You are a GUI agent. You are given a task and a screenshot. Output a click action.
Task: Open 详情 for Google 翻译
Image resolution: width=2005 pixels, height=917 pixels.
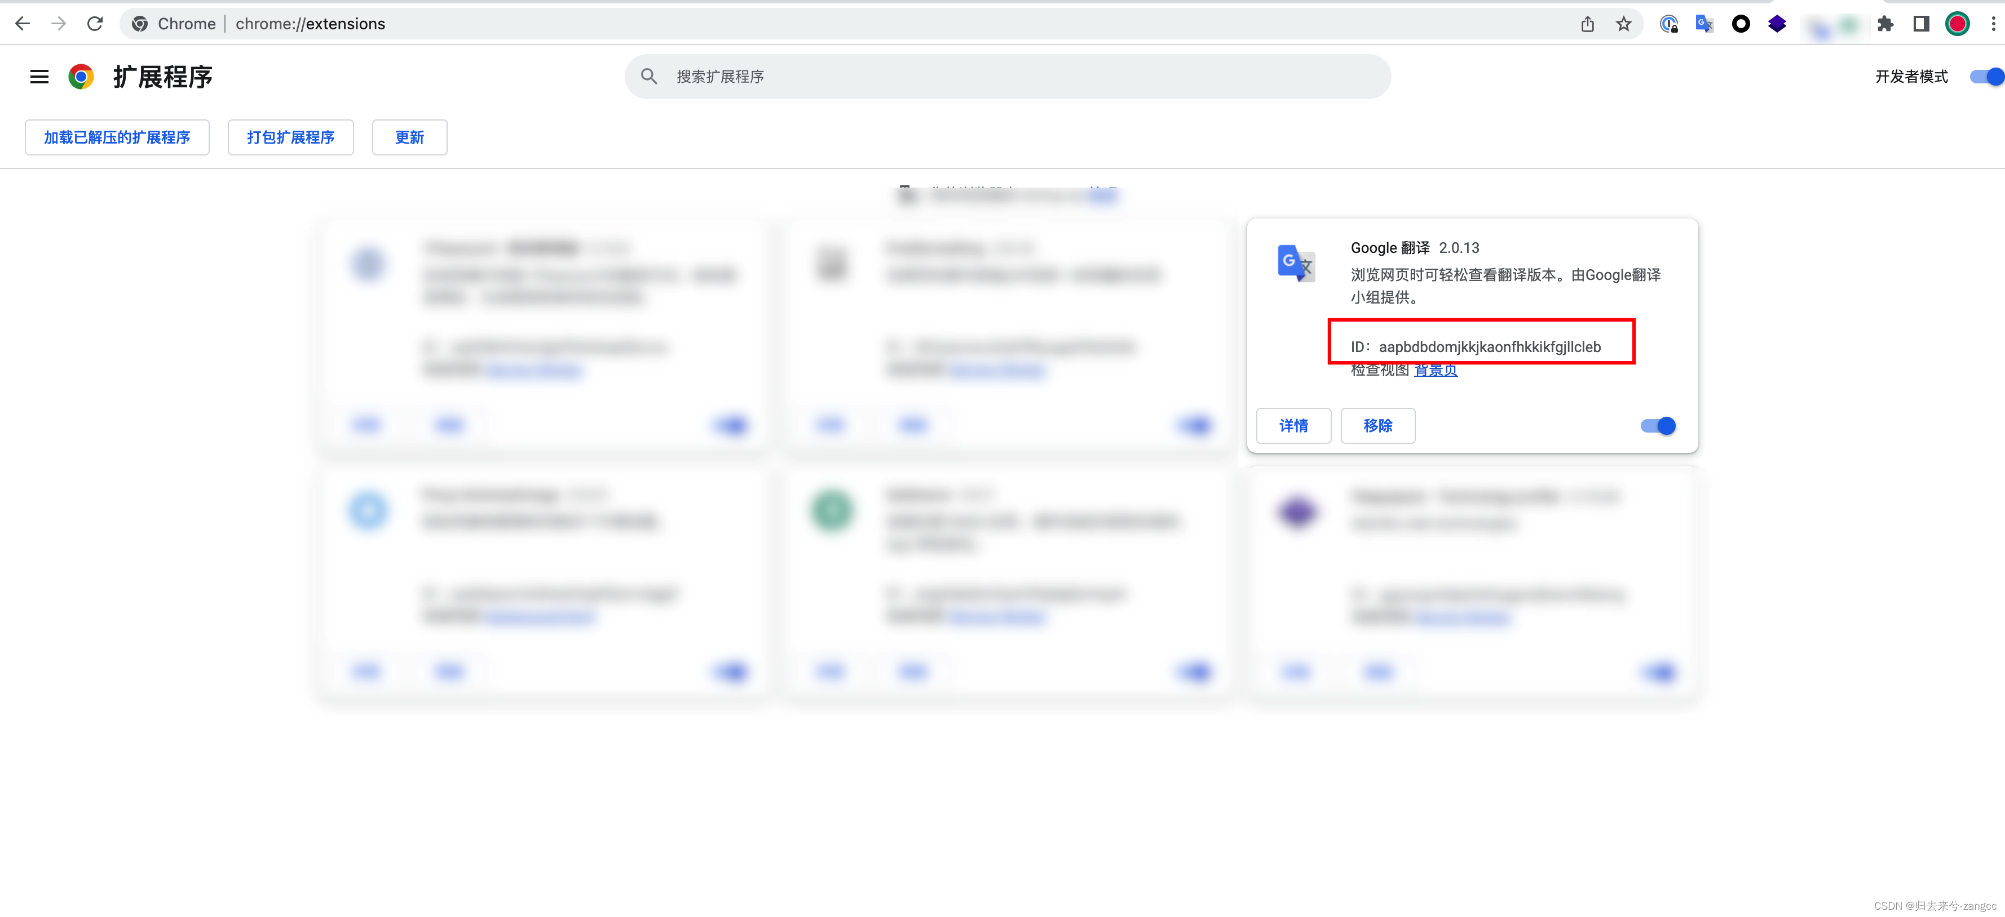(x=1293, y=425)
